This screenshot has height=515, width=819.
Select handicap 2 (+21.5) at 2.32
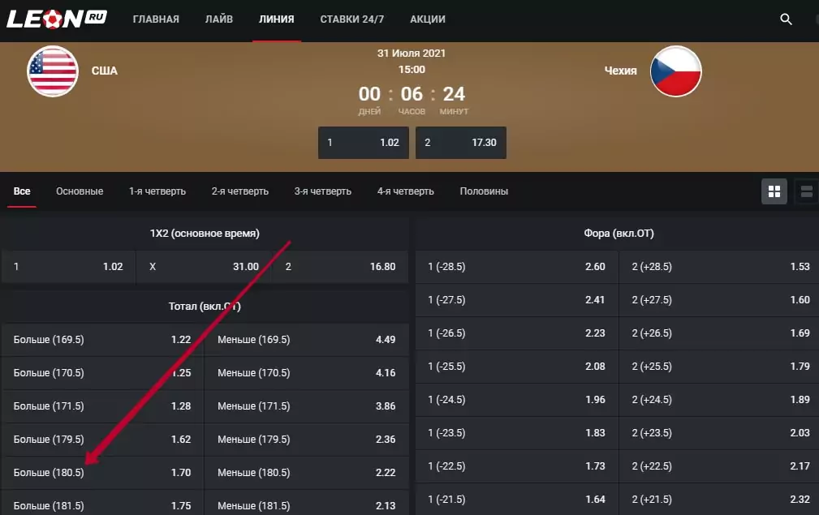coord(719,500)
